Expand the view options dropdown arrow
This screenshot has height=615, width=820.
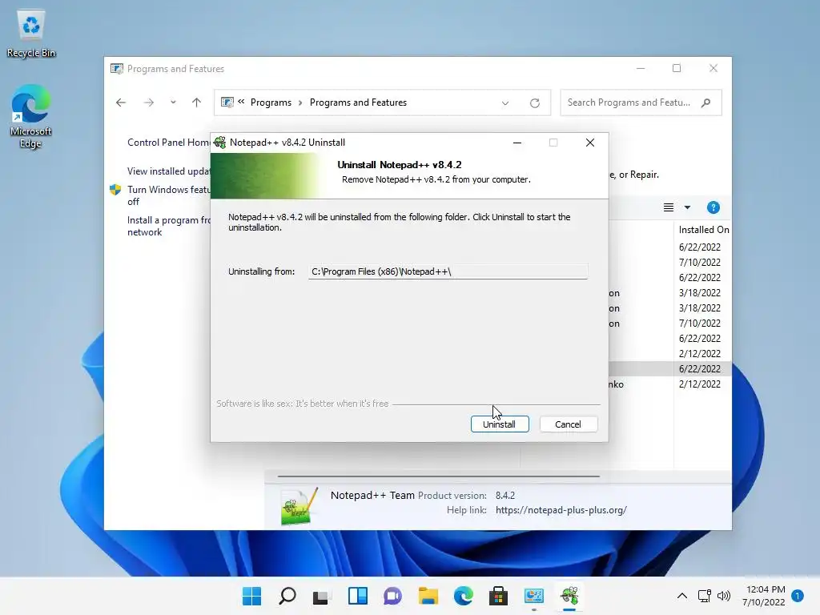click(x=687, y=207)
